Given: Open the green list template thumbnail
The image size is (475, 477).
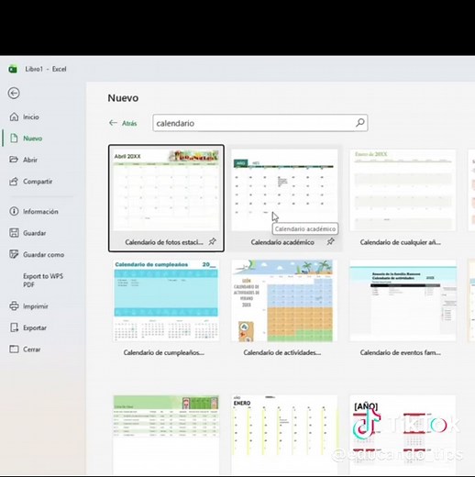Looking at the screenshot, I should (x=166, y=435).
